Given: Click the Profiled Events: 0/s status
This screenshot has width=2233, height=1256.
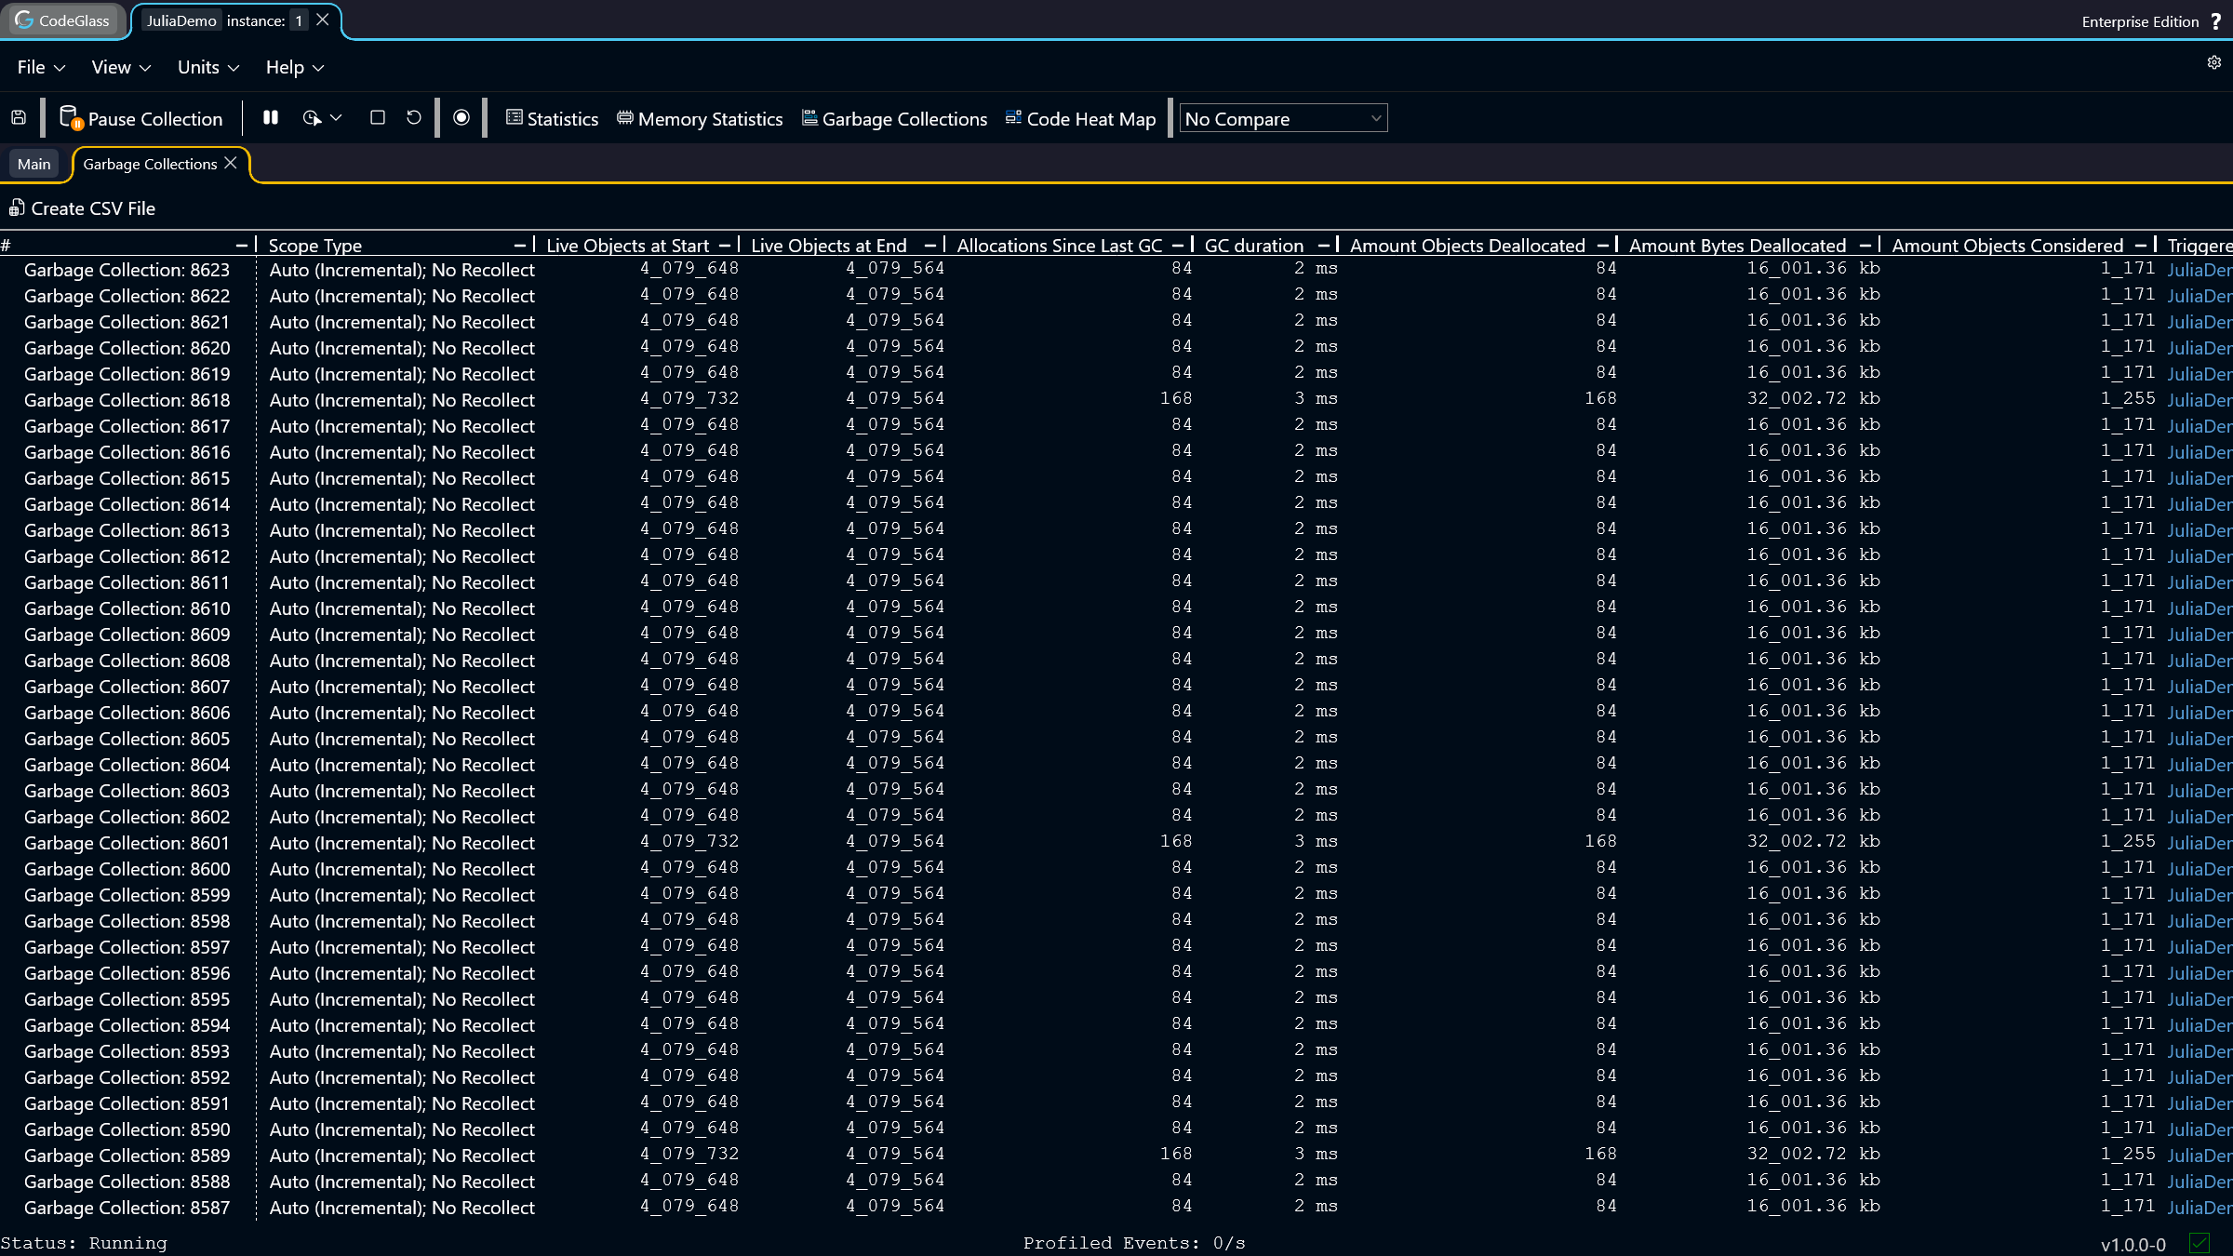Looking at the screenshot, I should pyautogui.click(x=1134, y=1243).
